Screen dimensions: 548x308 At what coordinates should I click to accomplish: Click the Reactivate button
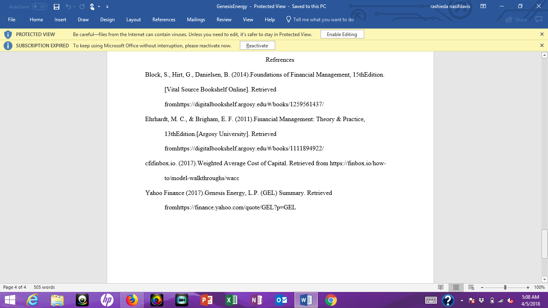(x=257, y=46)
